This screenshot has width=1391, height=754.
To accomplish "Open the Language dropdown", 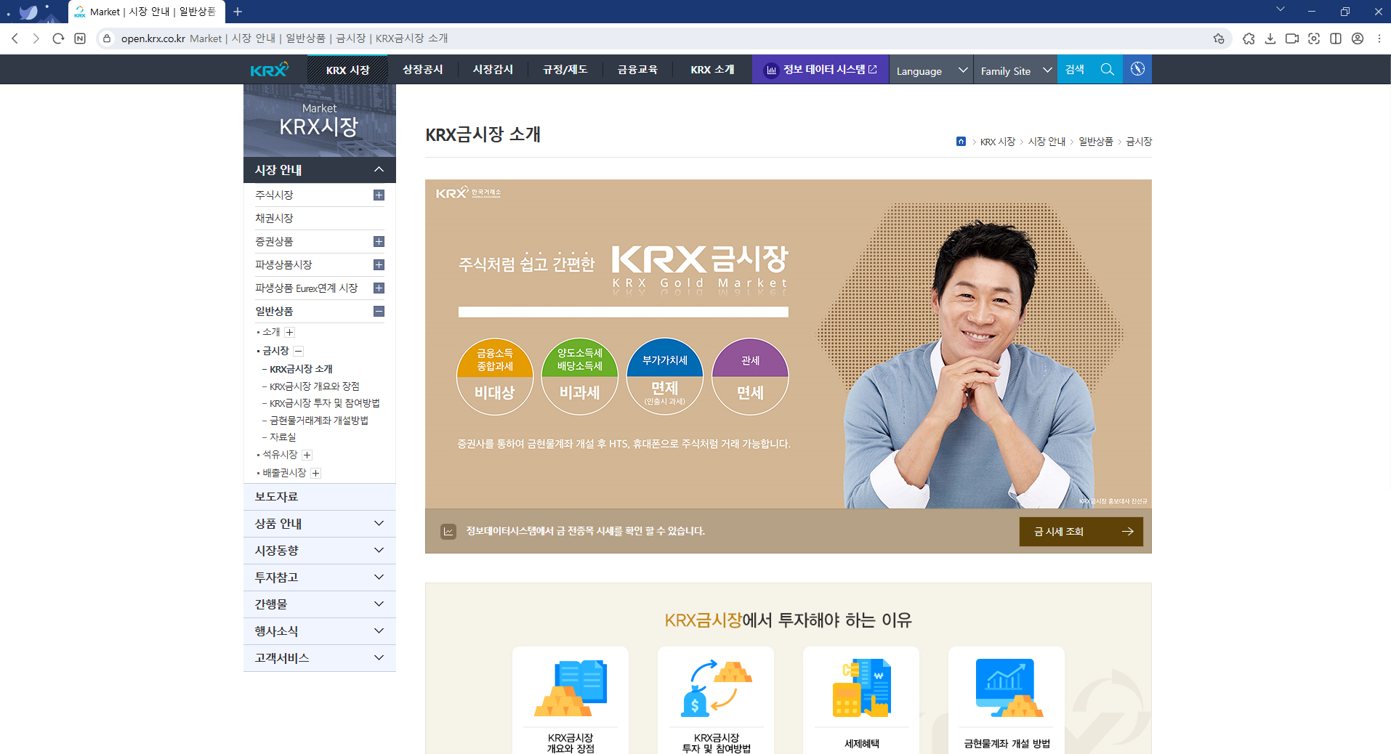I will (x=931, y=70).
